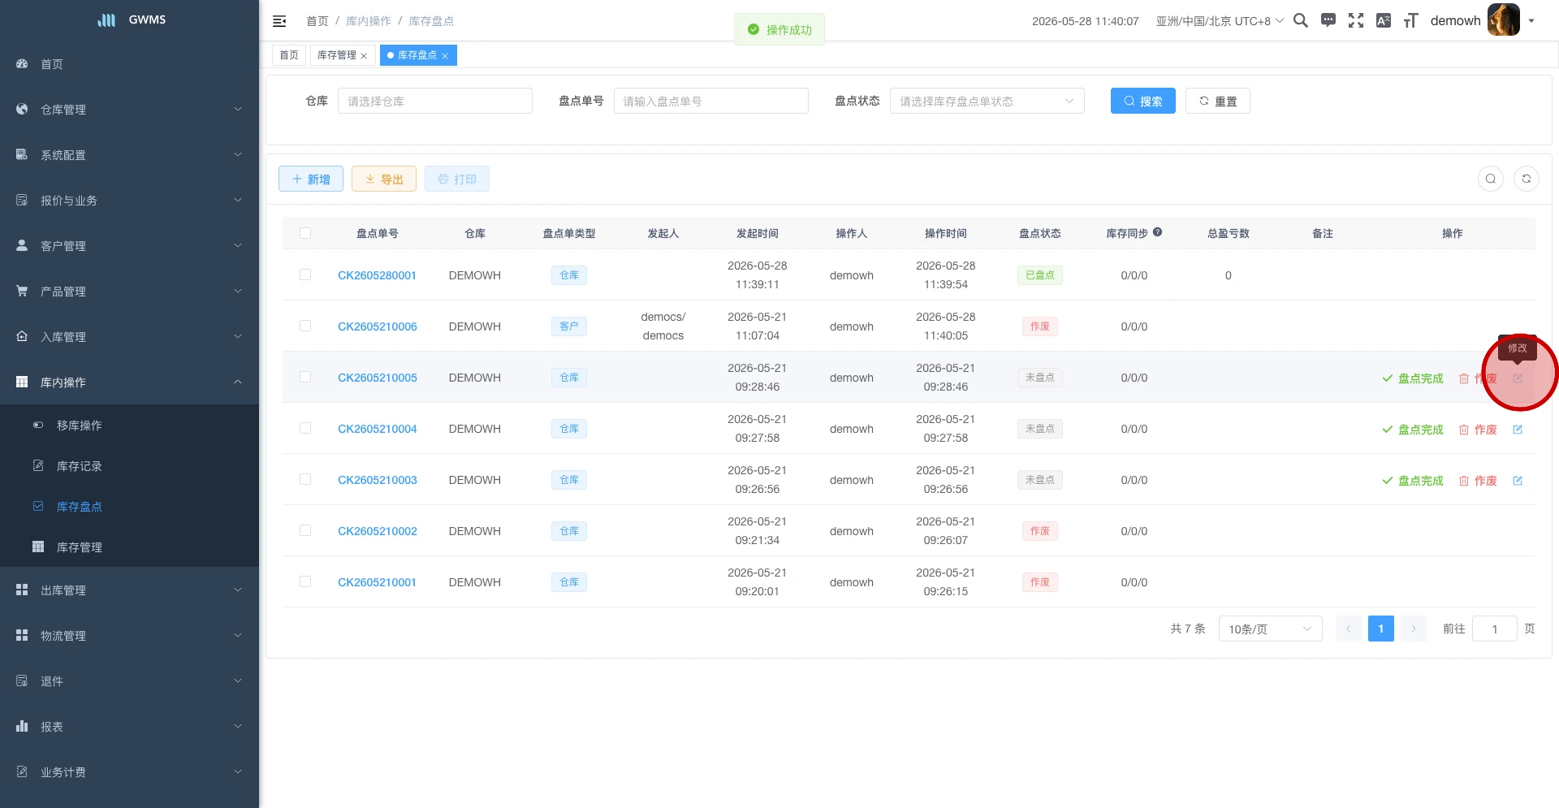Expand the 出库管理 sidebar menu
This screenshot has width=1559, height=808.
point(130,590)
